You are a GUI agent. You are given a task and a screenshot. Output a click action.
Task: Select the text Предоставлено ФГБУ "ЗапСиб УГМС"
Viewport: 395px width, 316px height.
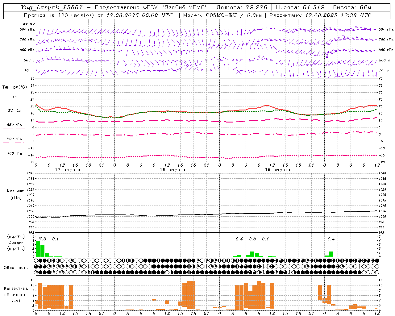click(151, 7)
